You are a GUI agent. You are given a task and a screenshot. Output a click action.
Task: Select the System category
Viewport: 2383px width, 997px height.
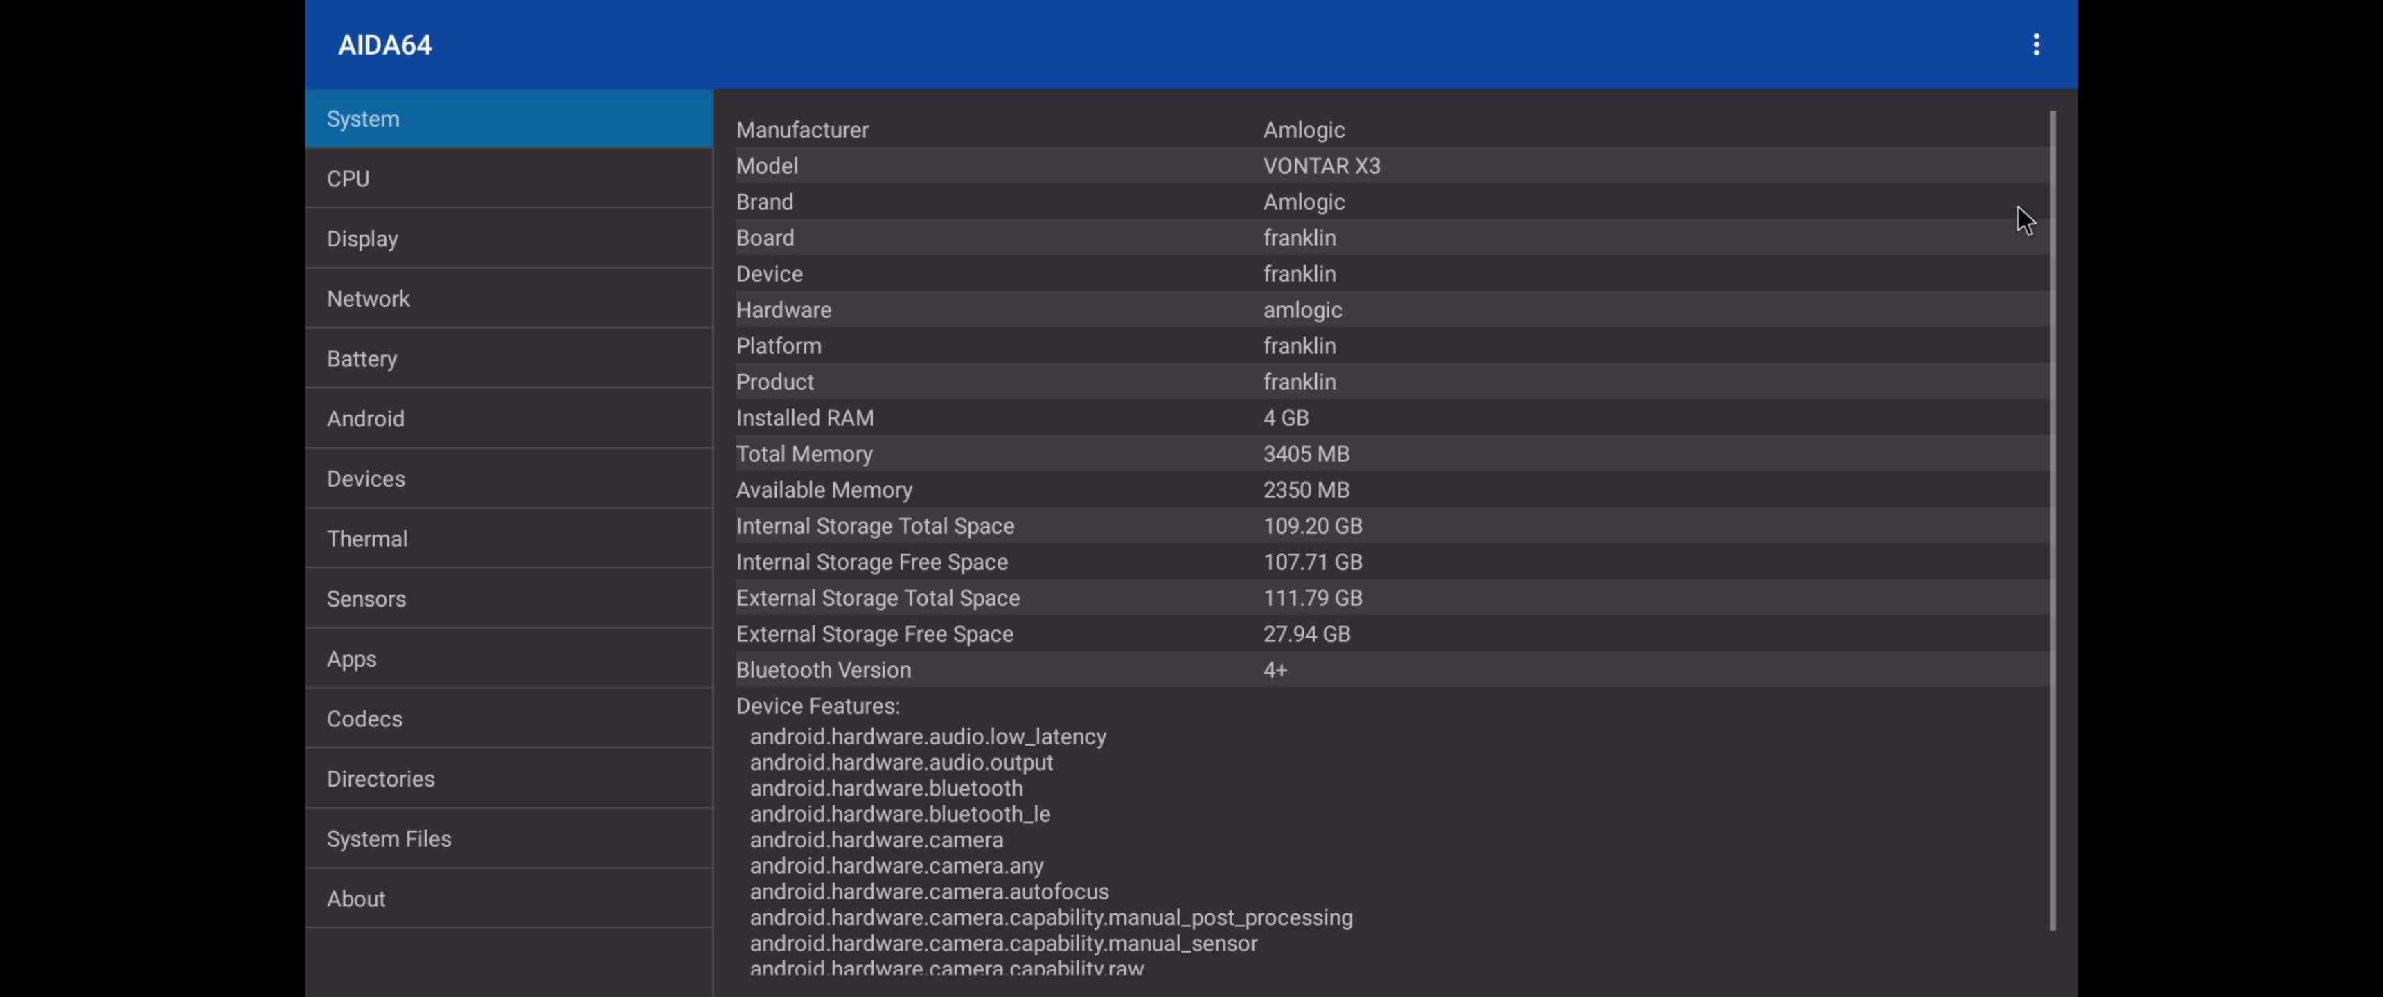tap(508, 118)
